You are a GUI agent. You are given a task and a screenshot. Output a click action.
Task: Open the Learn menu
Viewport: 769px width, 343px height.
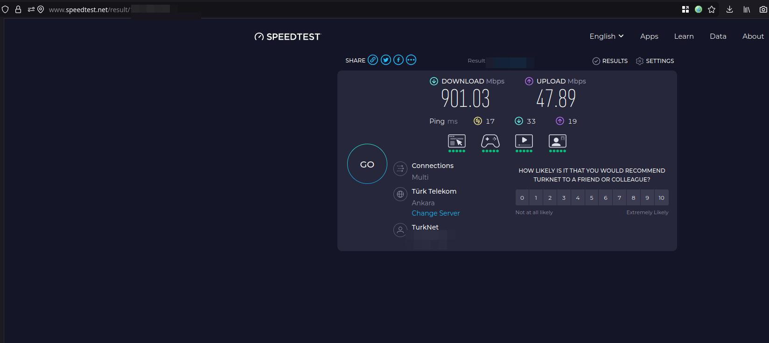(x=684, y=36)
